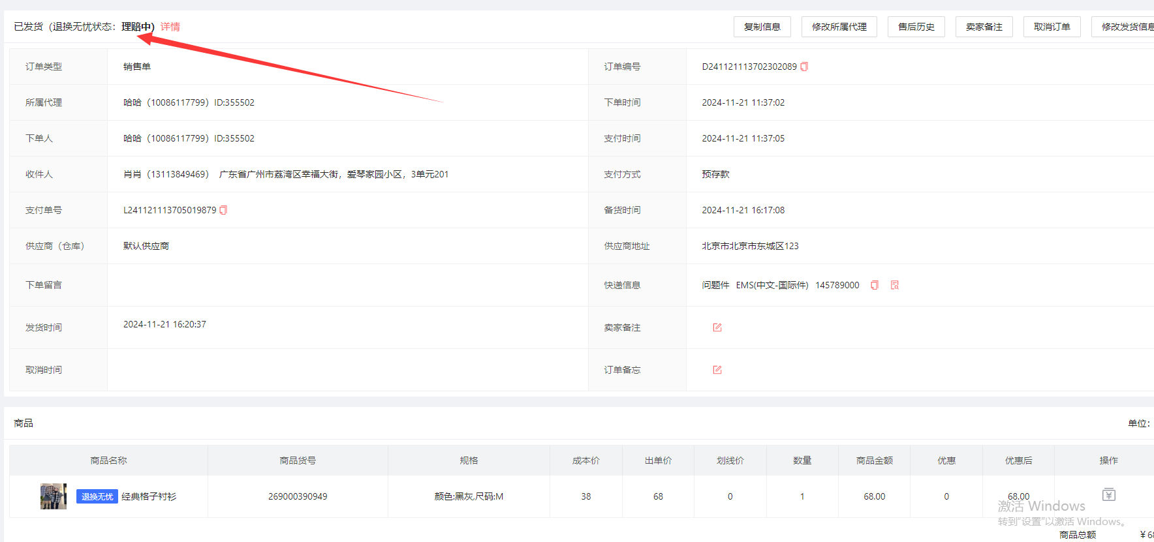The height and width of the screenshot is (542, 1154).
Task: Open 修改所属代理 to change agent
Action: (839, 27)
